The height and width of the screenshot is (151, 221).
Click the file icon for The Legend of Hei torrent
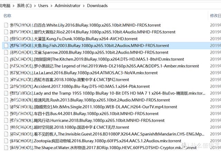point(6,66)
